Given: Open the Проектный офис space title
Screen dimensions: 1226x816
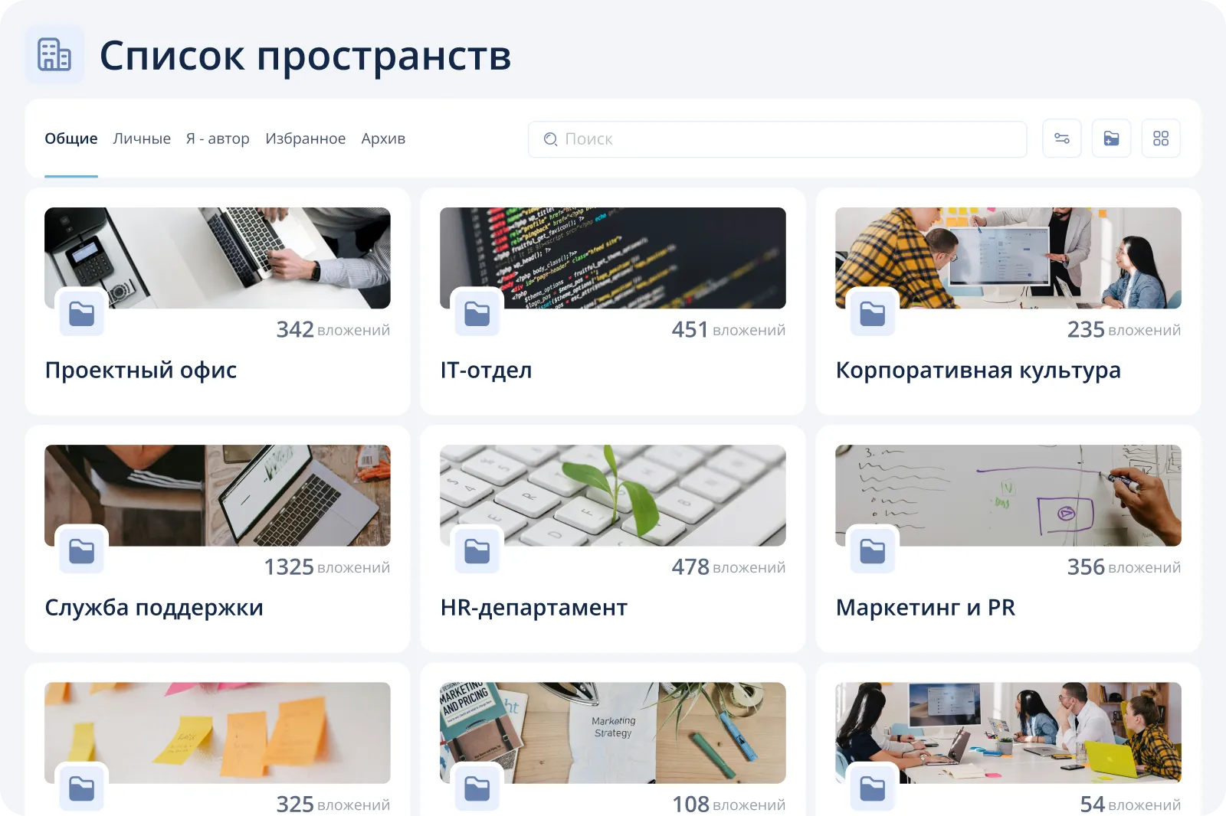Looking at the screenshot, I should point(141,370).
